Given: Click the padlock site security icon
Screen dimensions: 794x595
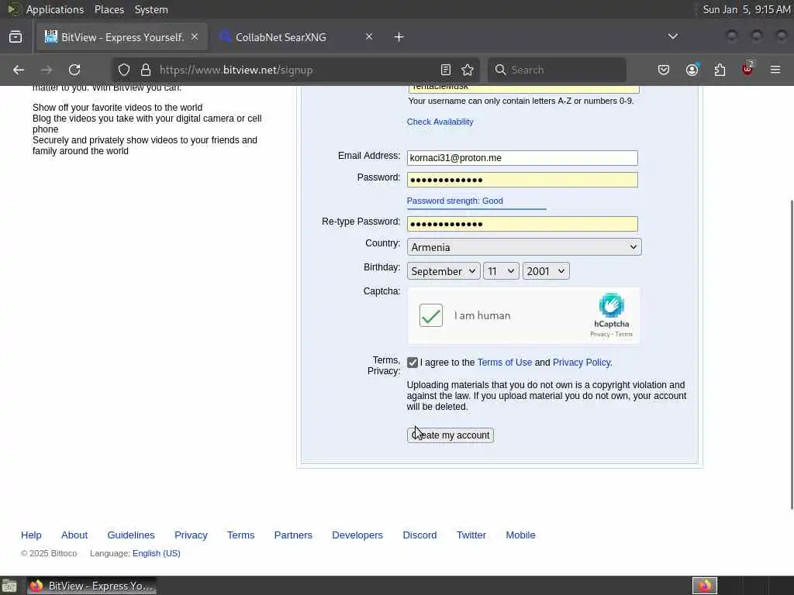Looking at the screenshot, I should [146, 70].
